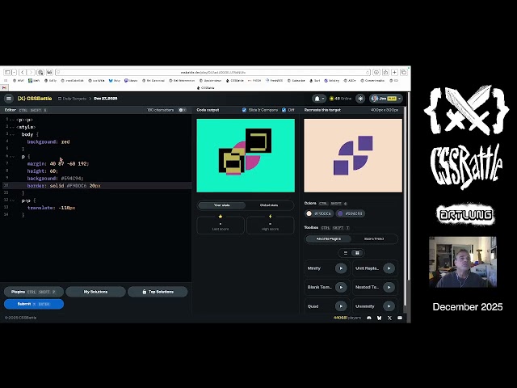Open the Plugins panel button
Screen dimensions: 517x388
(x=34, y=292)
